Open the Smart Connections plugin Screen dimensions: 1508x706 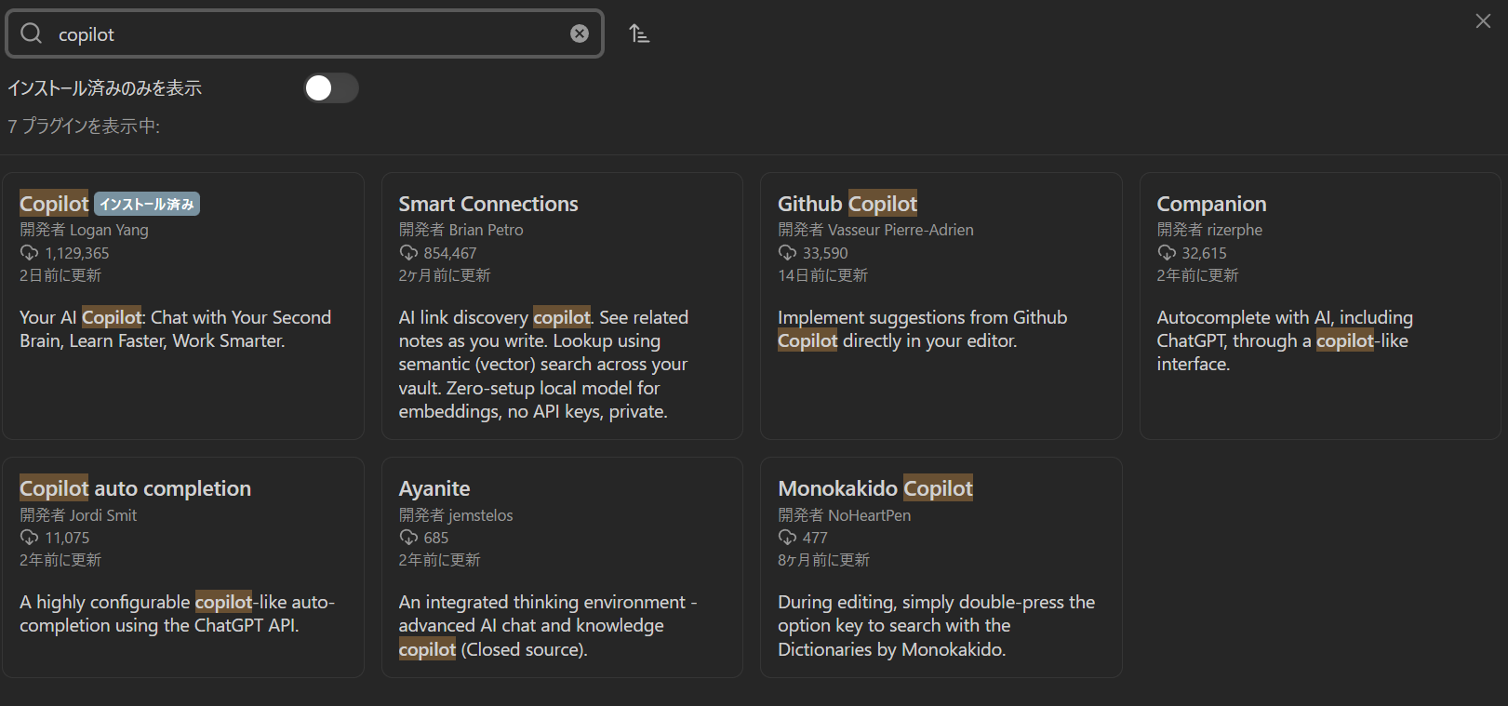[562, 306]
